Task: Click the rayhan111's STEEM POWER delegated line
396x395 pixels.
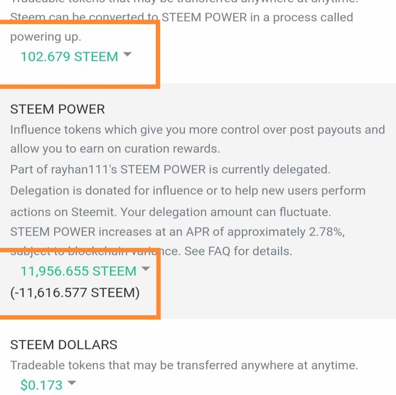Action: click(x=170, y=169)
